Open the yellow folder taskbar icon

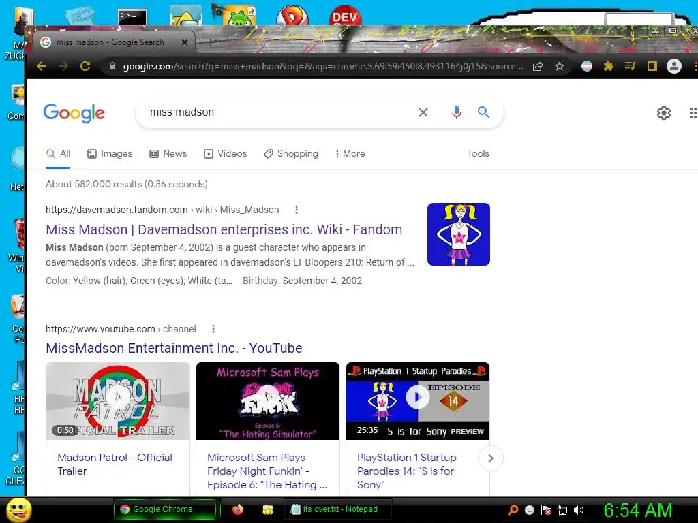[x=267, y=509]
